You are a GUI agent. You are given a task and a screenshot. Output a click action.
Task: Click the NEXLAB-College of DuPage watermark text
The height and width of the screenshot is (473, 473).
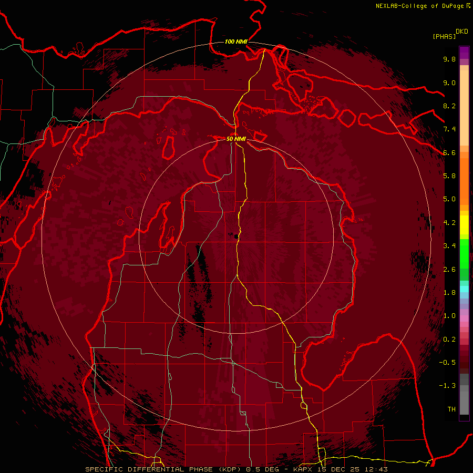pos(419,6)
